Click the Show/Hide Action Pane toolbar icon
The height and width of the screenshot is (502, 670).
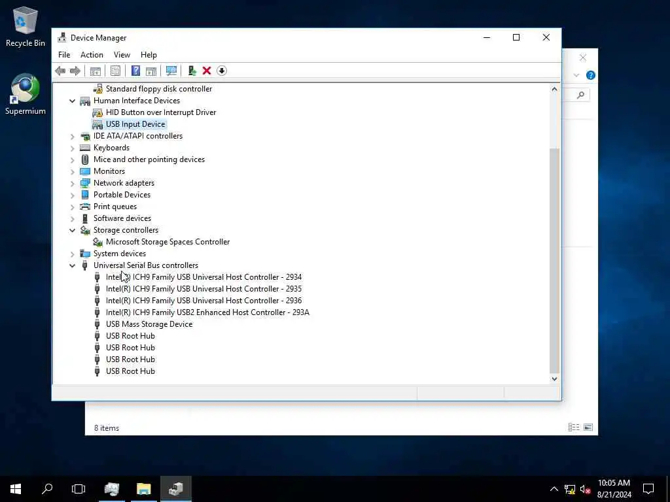pos(151,71)
